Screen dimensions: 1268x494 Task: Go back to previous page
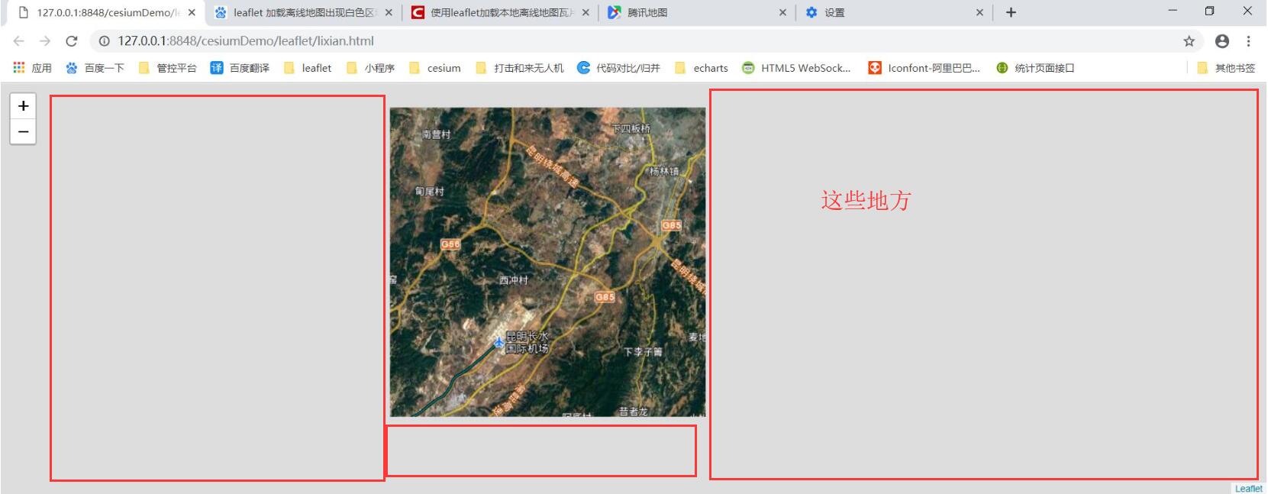(x=19, y=41)
